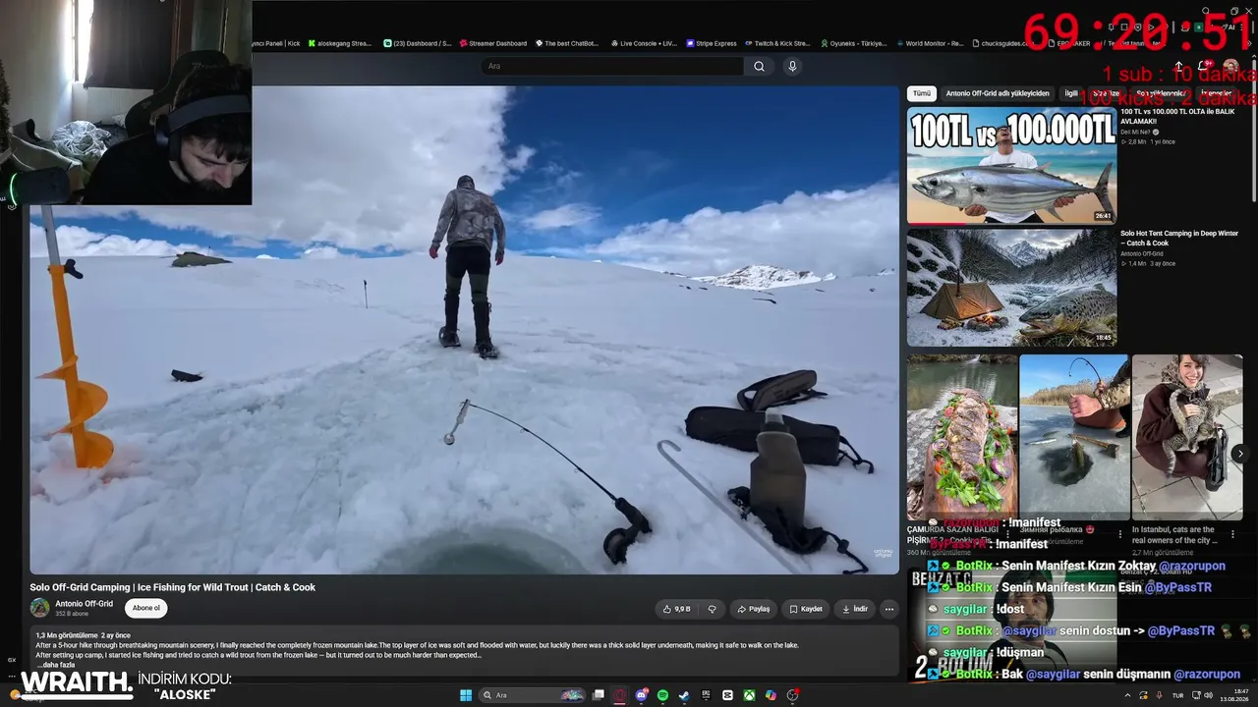Switch to the World Monitor browser tab
This screenshot has width=1258, height=707.
click(x=929, y=43)
